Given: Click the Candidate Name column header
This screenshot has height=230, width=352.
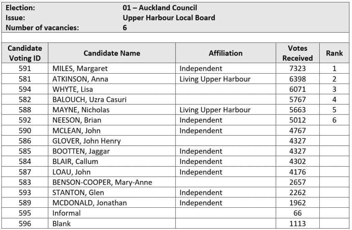Looking at the screenshot, I should pyautogui.click(x=112, y=53).
